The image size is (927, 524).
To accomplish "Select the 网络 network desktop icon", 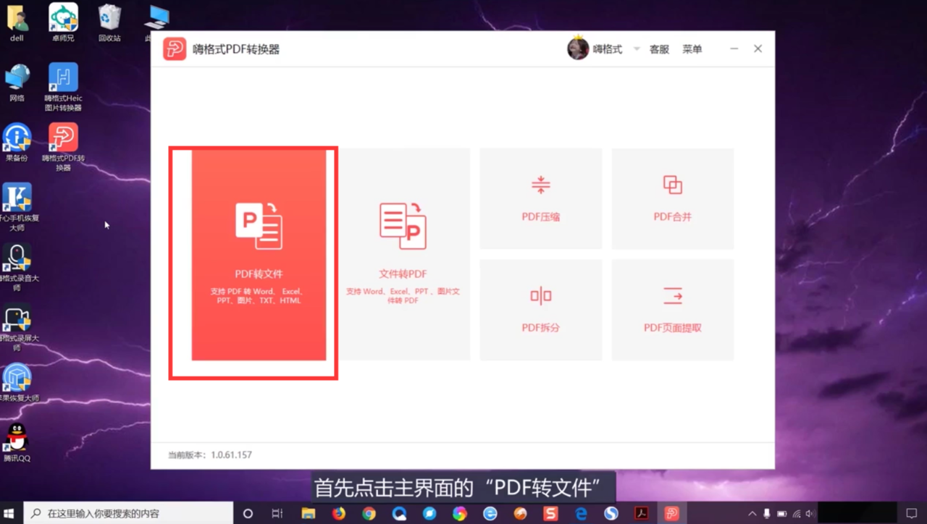I will (17, 83).
